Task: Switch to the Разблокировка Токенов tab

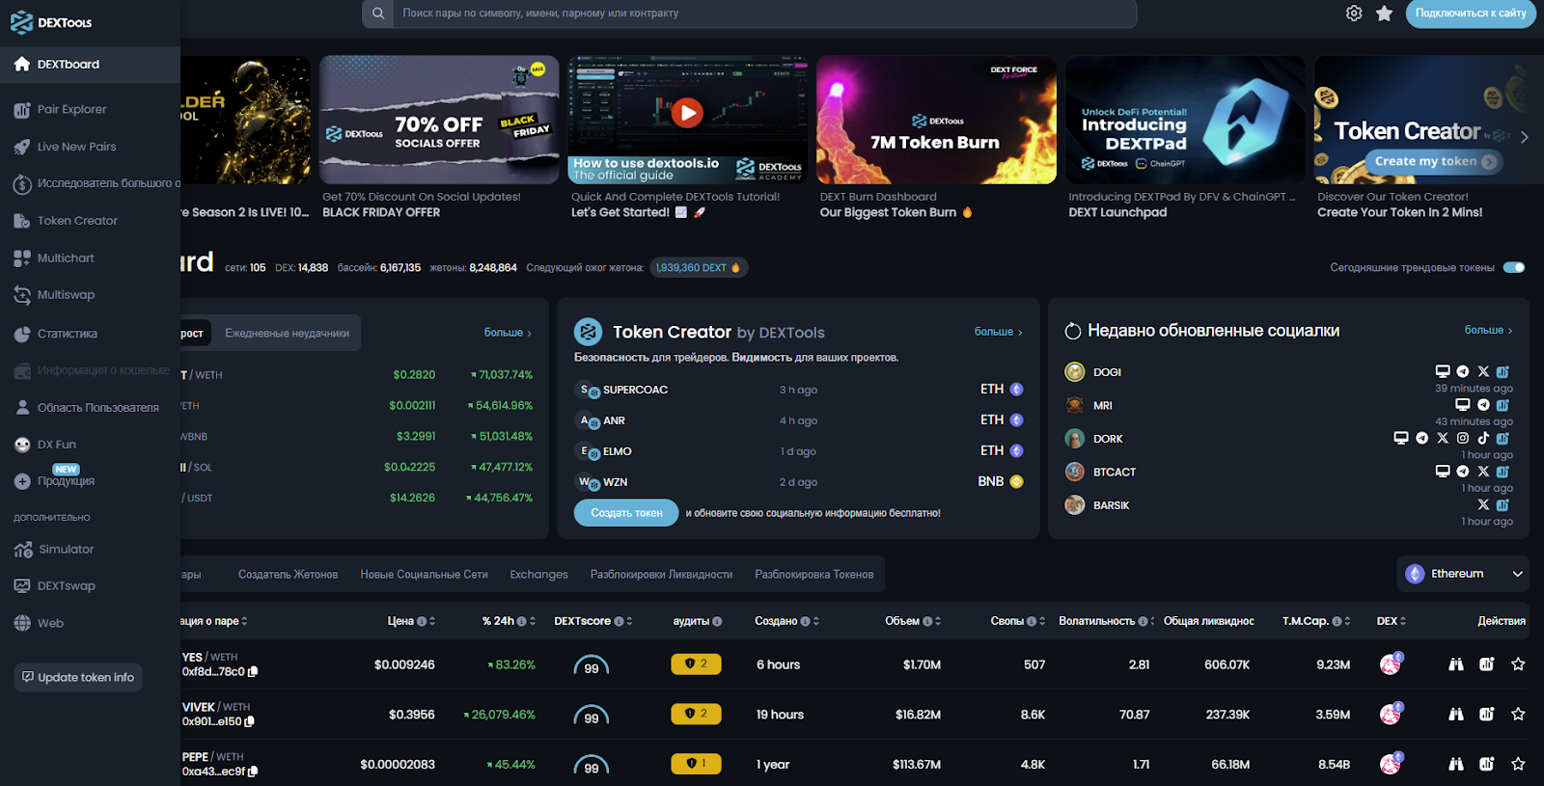Action: (x=814, y=575)
